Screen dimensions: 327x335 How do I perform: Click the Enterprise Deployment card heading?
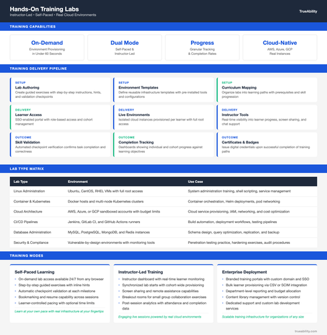pos(245,272)
